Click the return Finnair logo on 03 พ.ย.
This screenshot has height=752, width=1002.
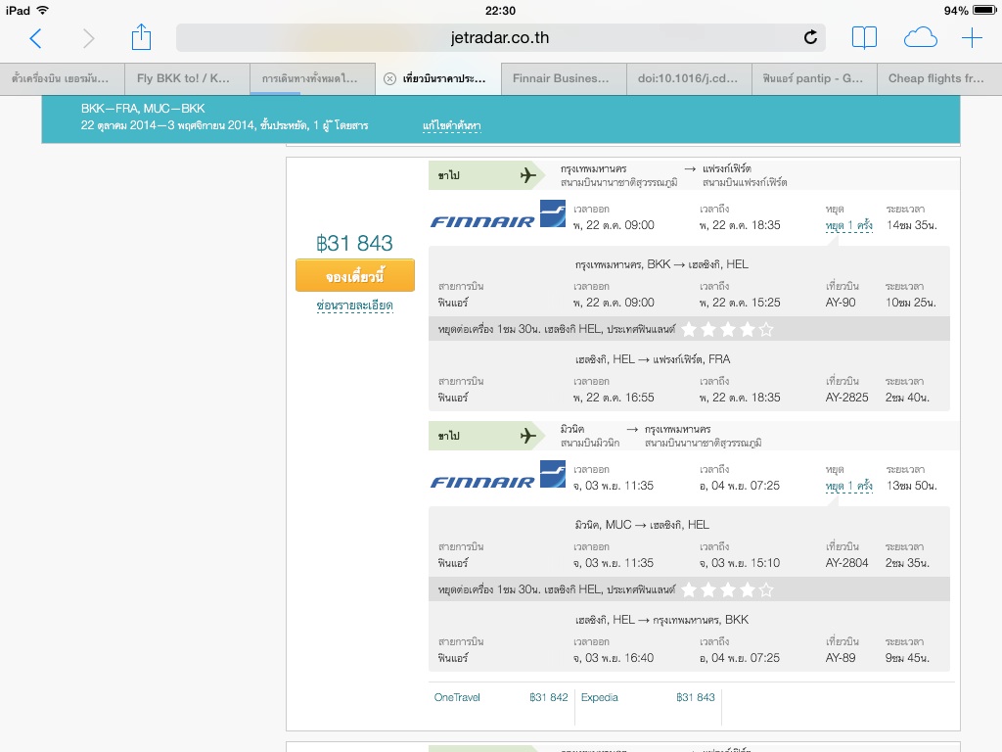point(498,475)
